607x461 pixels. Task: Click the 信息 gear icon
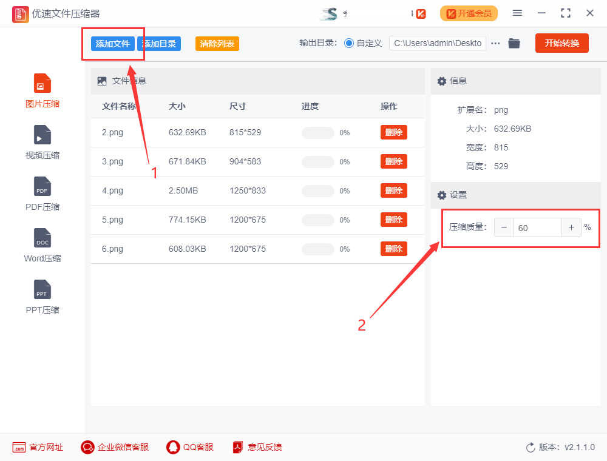(442, 81)
